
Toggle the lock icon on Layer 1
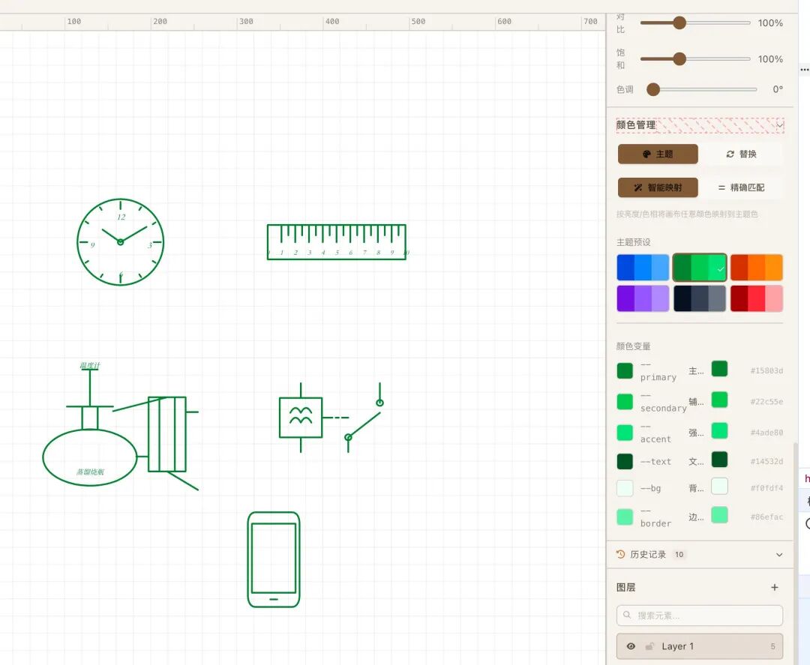pyautogui.click(x=649, y=646)
